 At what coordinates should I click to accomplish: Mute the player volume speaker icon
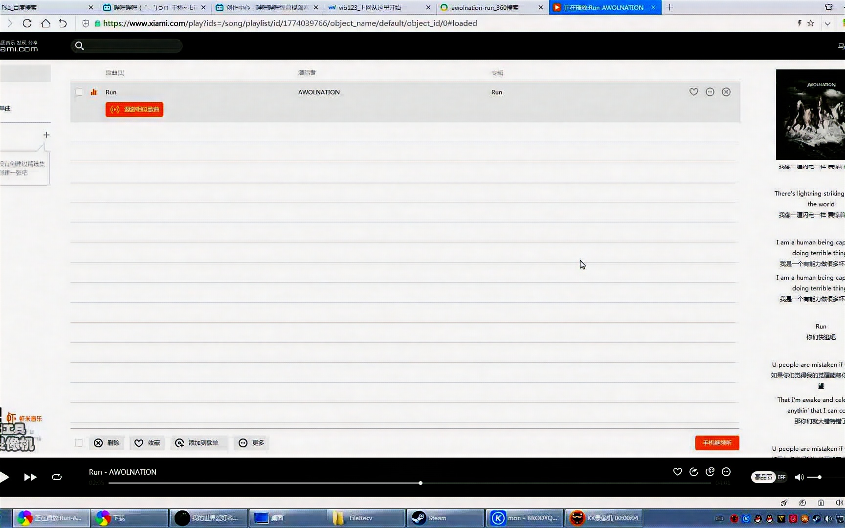799,477
